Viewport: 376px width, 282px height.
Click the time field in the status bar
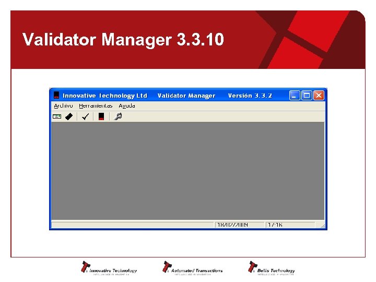[290, 225]
